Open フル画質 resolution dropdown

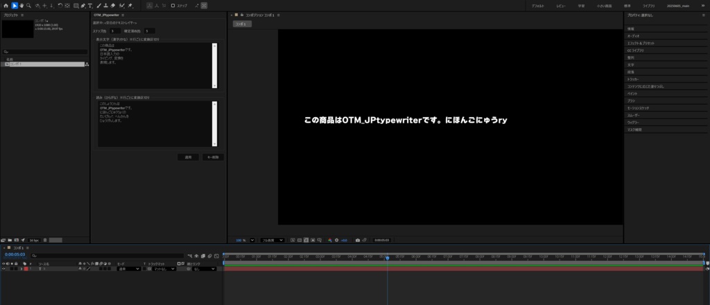[x=272, y=240]
